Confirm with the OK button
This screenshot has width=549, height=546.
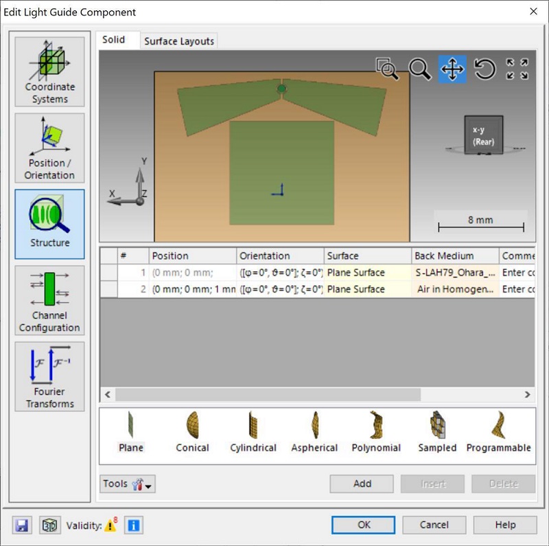[x=364, y=525]
